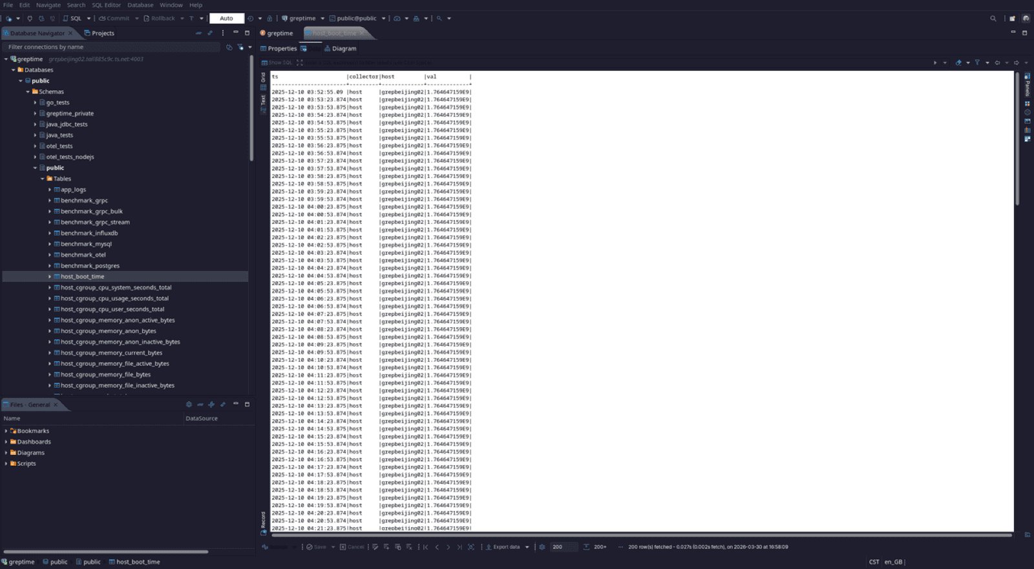
Task: Click the link-with-editor icon in the navigator
Action: [x=210, y=33]
